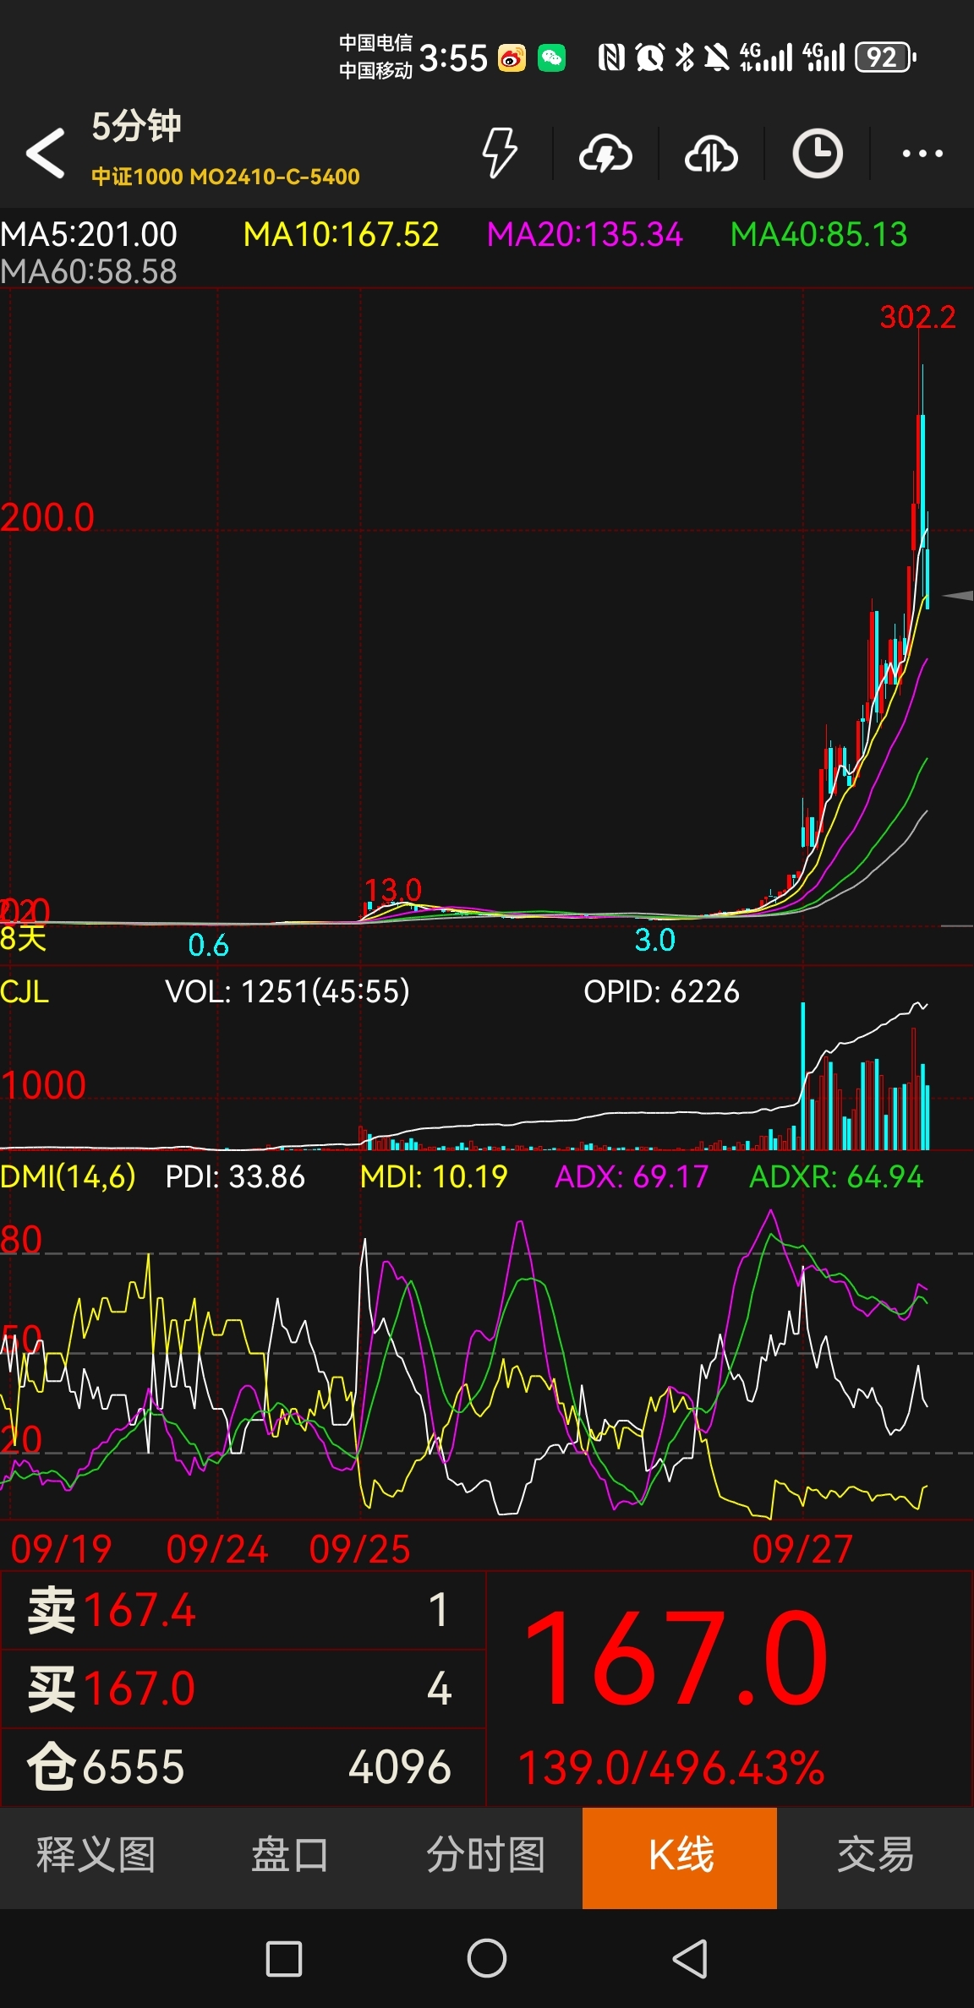974x2008 pixels.
Task: Open the 交易 trade tab
Action: (x=875, y=1855)
